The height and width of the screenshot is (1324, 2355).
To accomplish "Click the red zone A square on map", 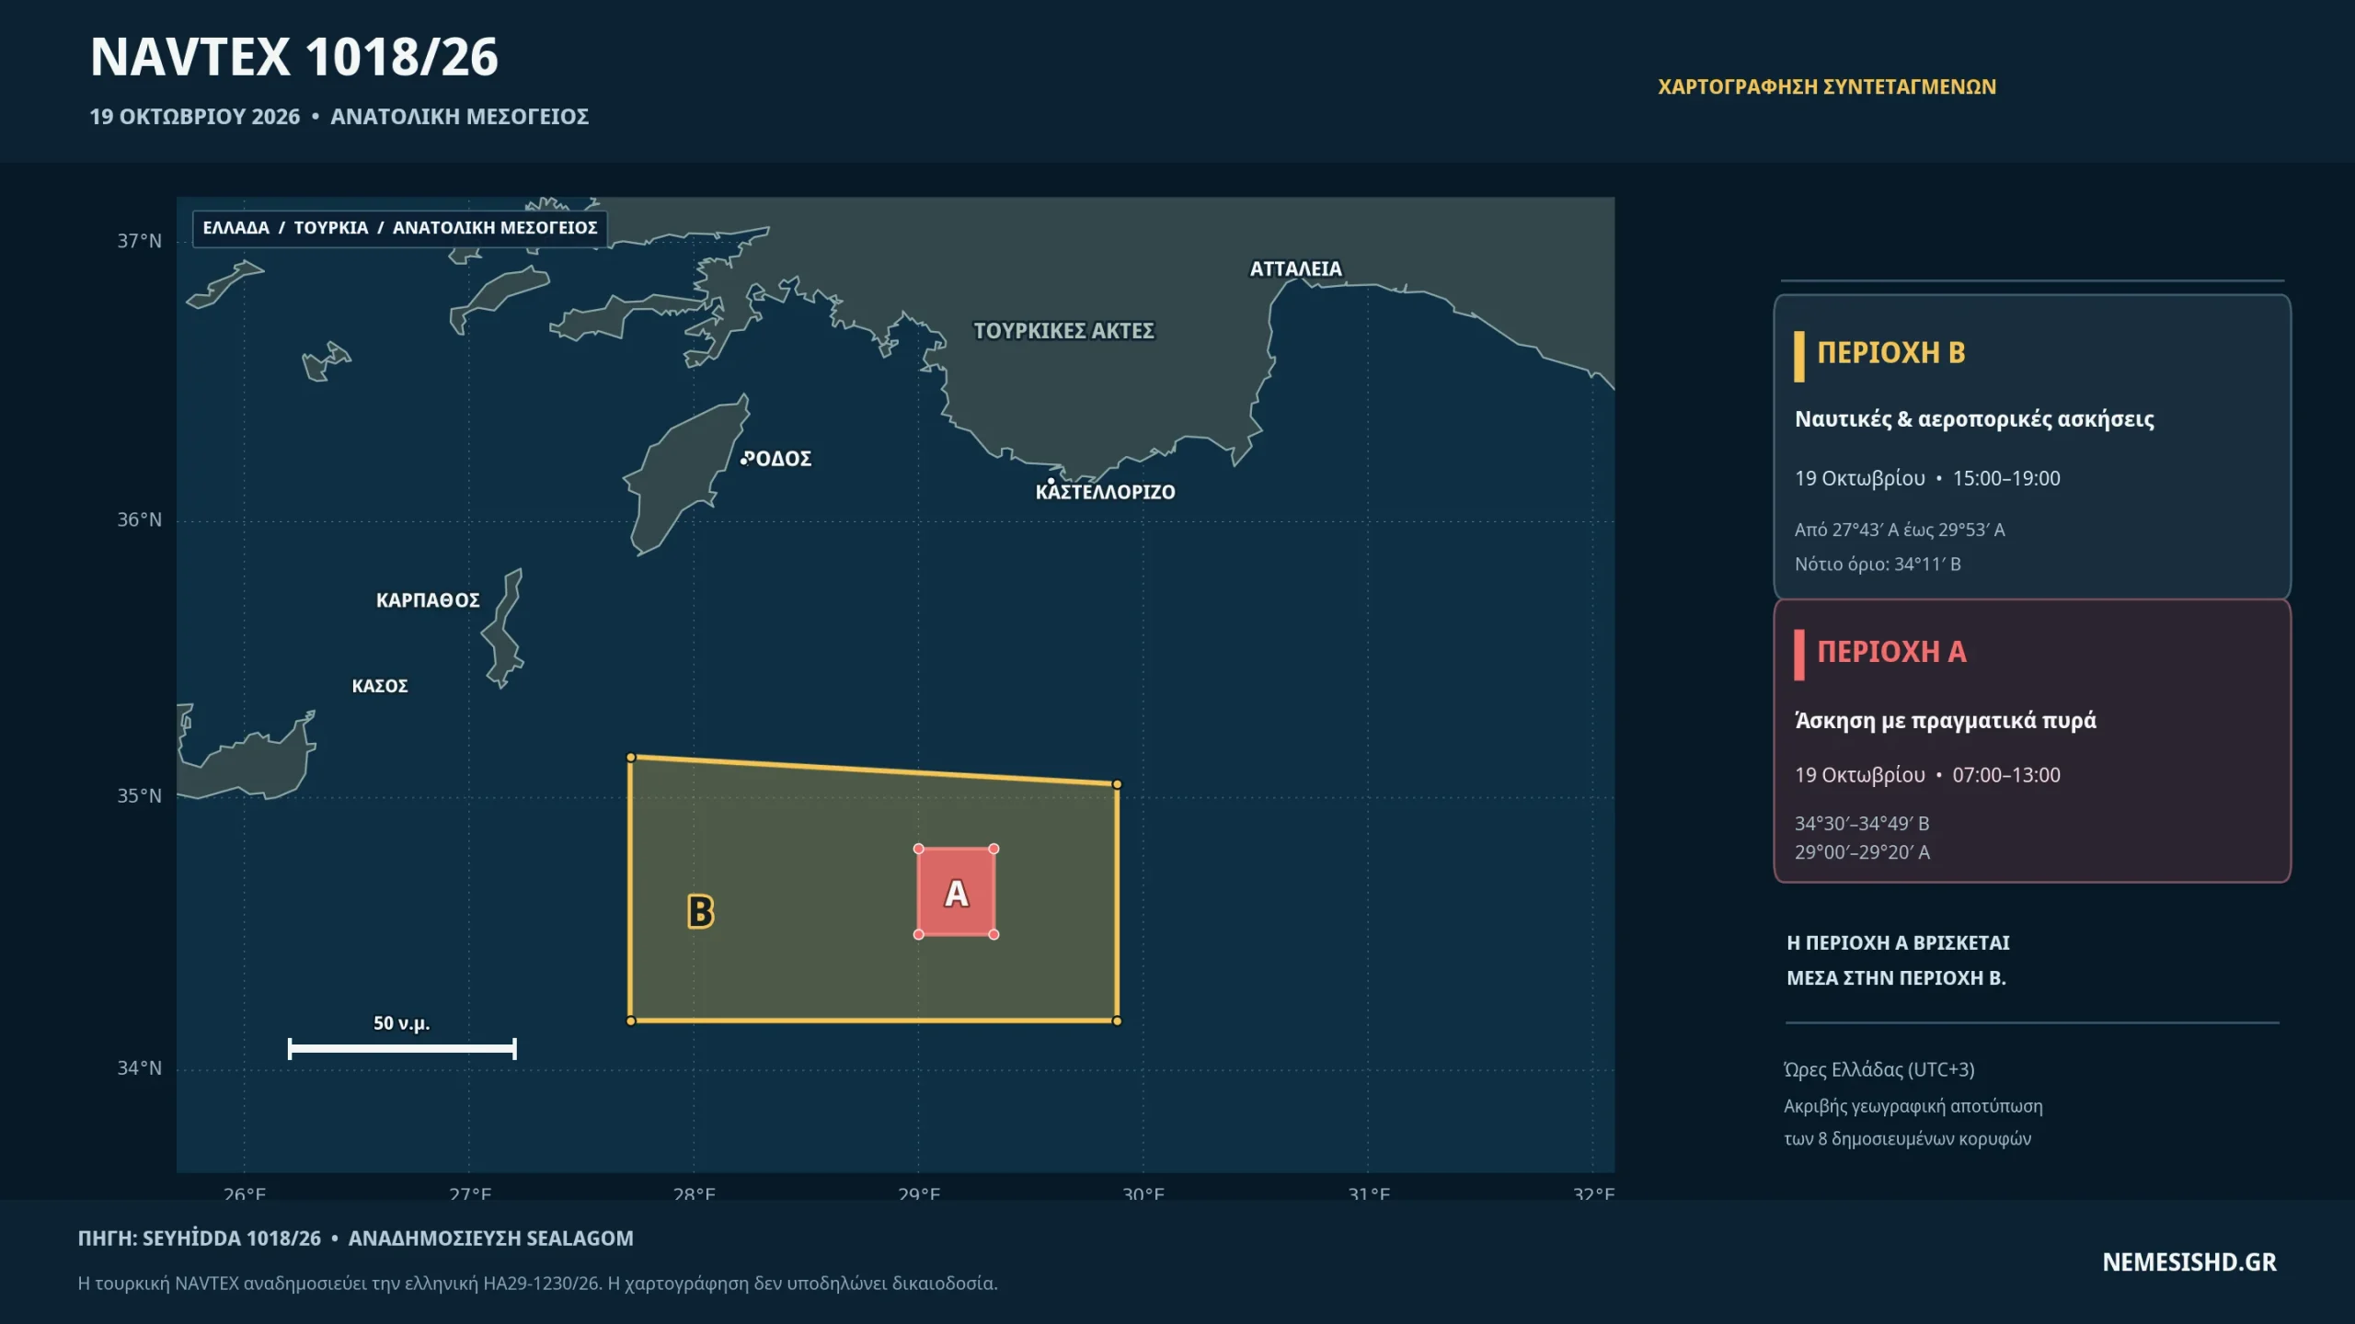I will (956, 891).
